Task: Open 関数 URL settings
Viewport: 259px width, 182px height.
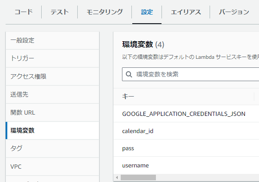Action: pos(52,112)
